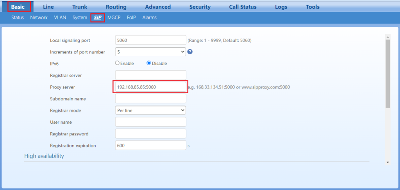The image size is (400, 190).
Task: Open the Increments of port number dropdown
Action: coord(150,51)
